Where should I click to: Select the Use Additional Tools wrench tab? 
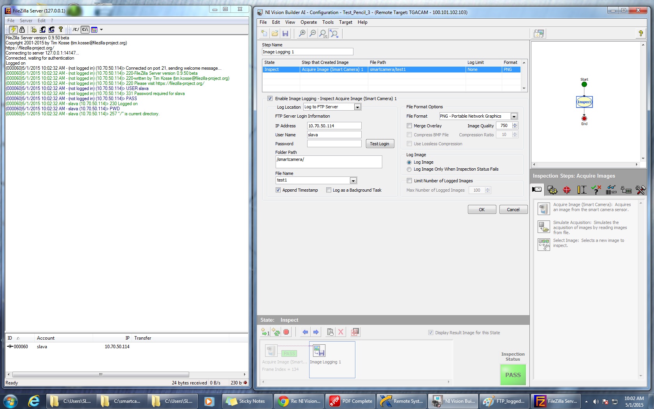tap(640, 190)
